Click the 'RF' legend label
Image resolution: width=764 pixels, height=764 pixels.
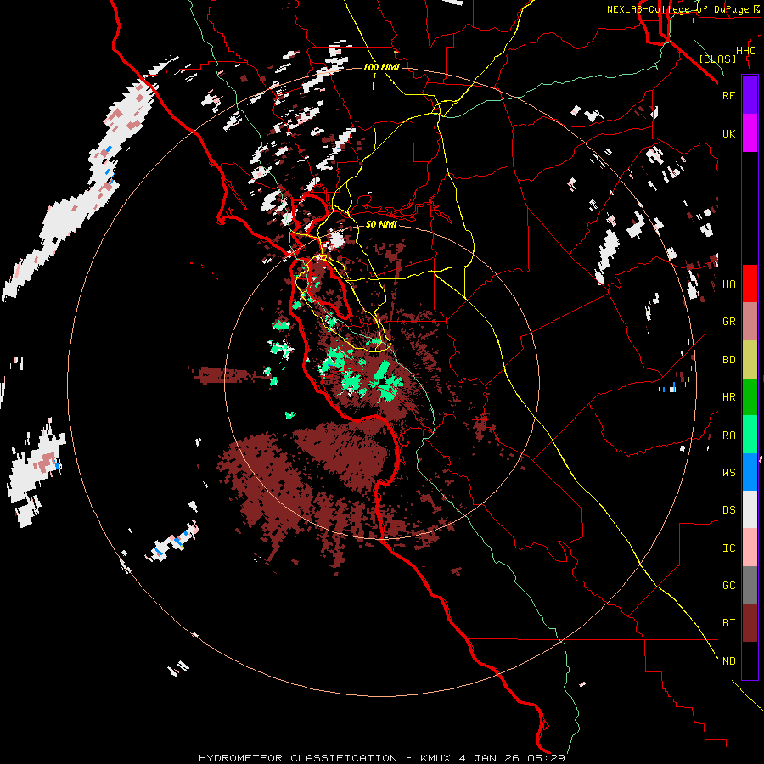coord(728,95)
